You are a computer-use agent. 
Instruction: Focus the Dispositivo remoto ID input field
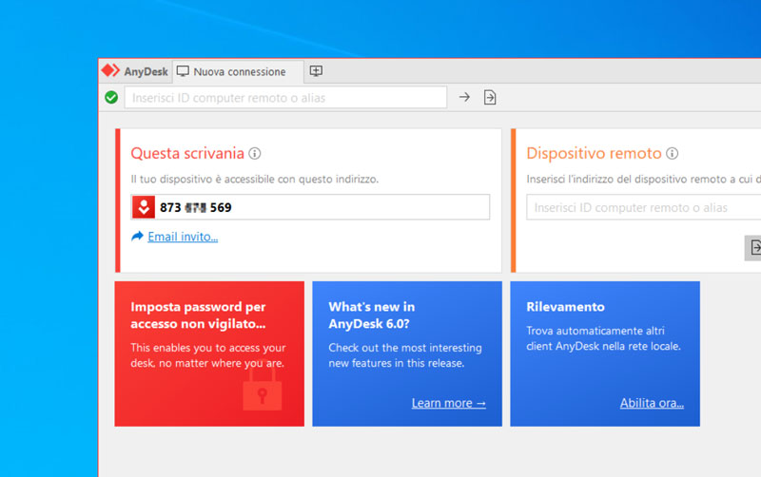(x=644, y=207)
